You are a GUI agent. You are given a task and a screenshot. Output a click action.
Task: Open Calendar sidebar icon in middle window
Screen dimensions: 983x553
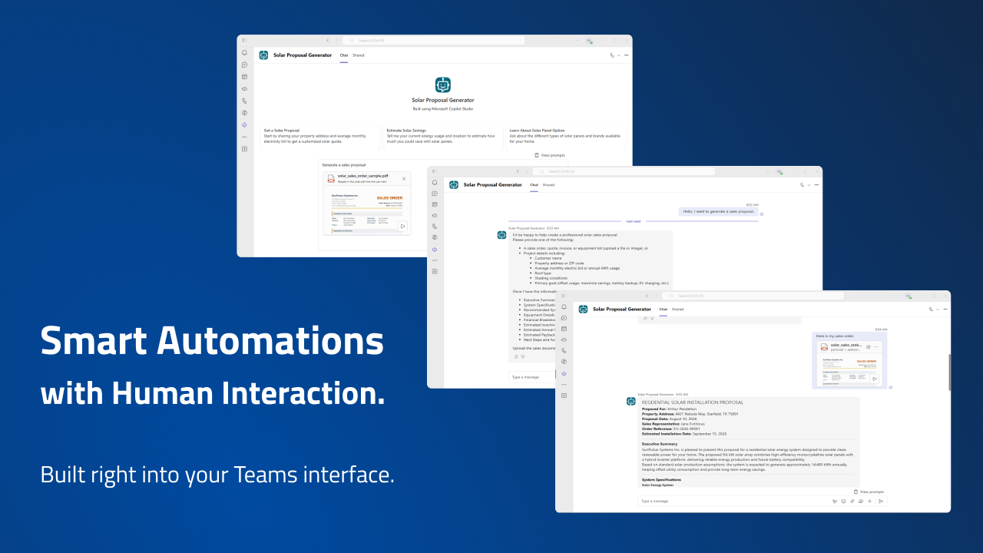(x=434, y=205)
